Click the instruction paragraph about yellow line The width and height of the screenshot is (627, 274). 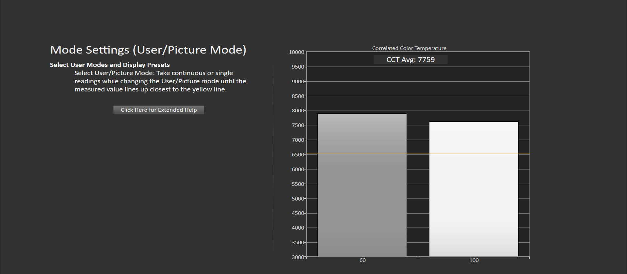tap(160, 81)
